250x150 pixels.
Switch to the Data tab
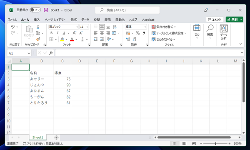click(85, 20)
